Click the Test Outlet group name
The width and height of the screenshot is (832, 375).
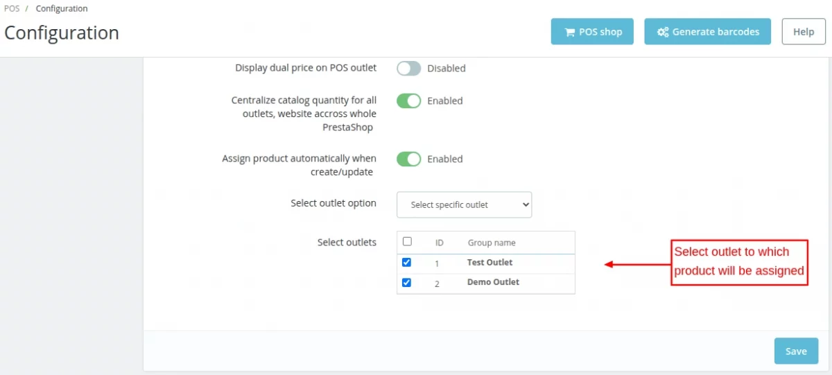(489, 263)
